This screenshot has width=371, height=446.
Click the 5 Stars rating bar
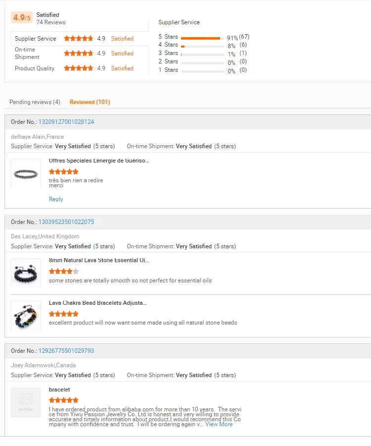[203, 38]
